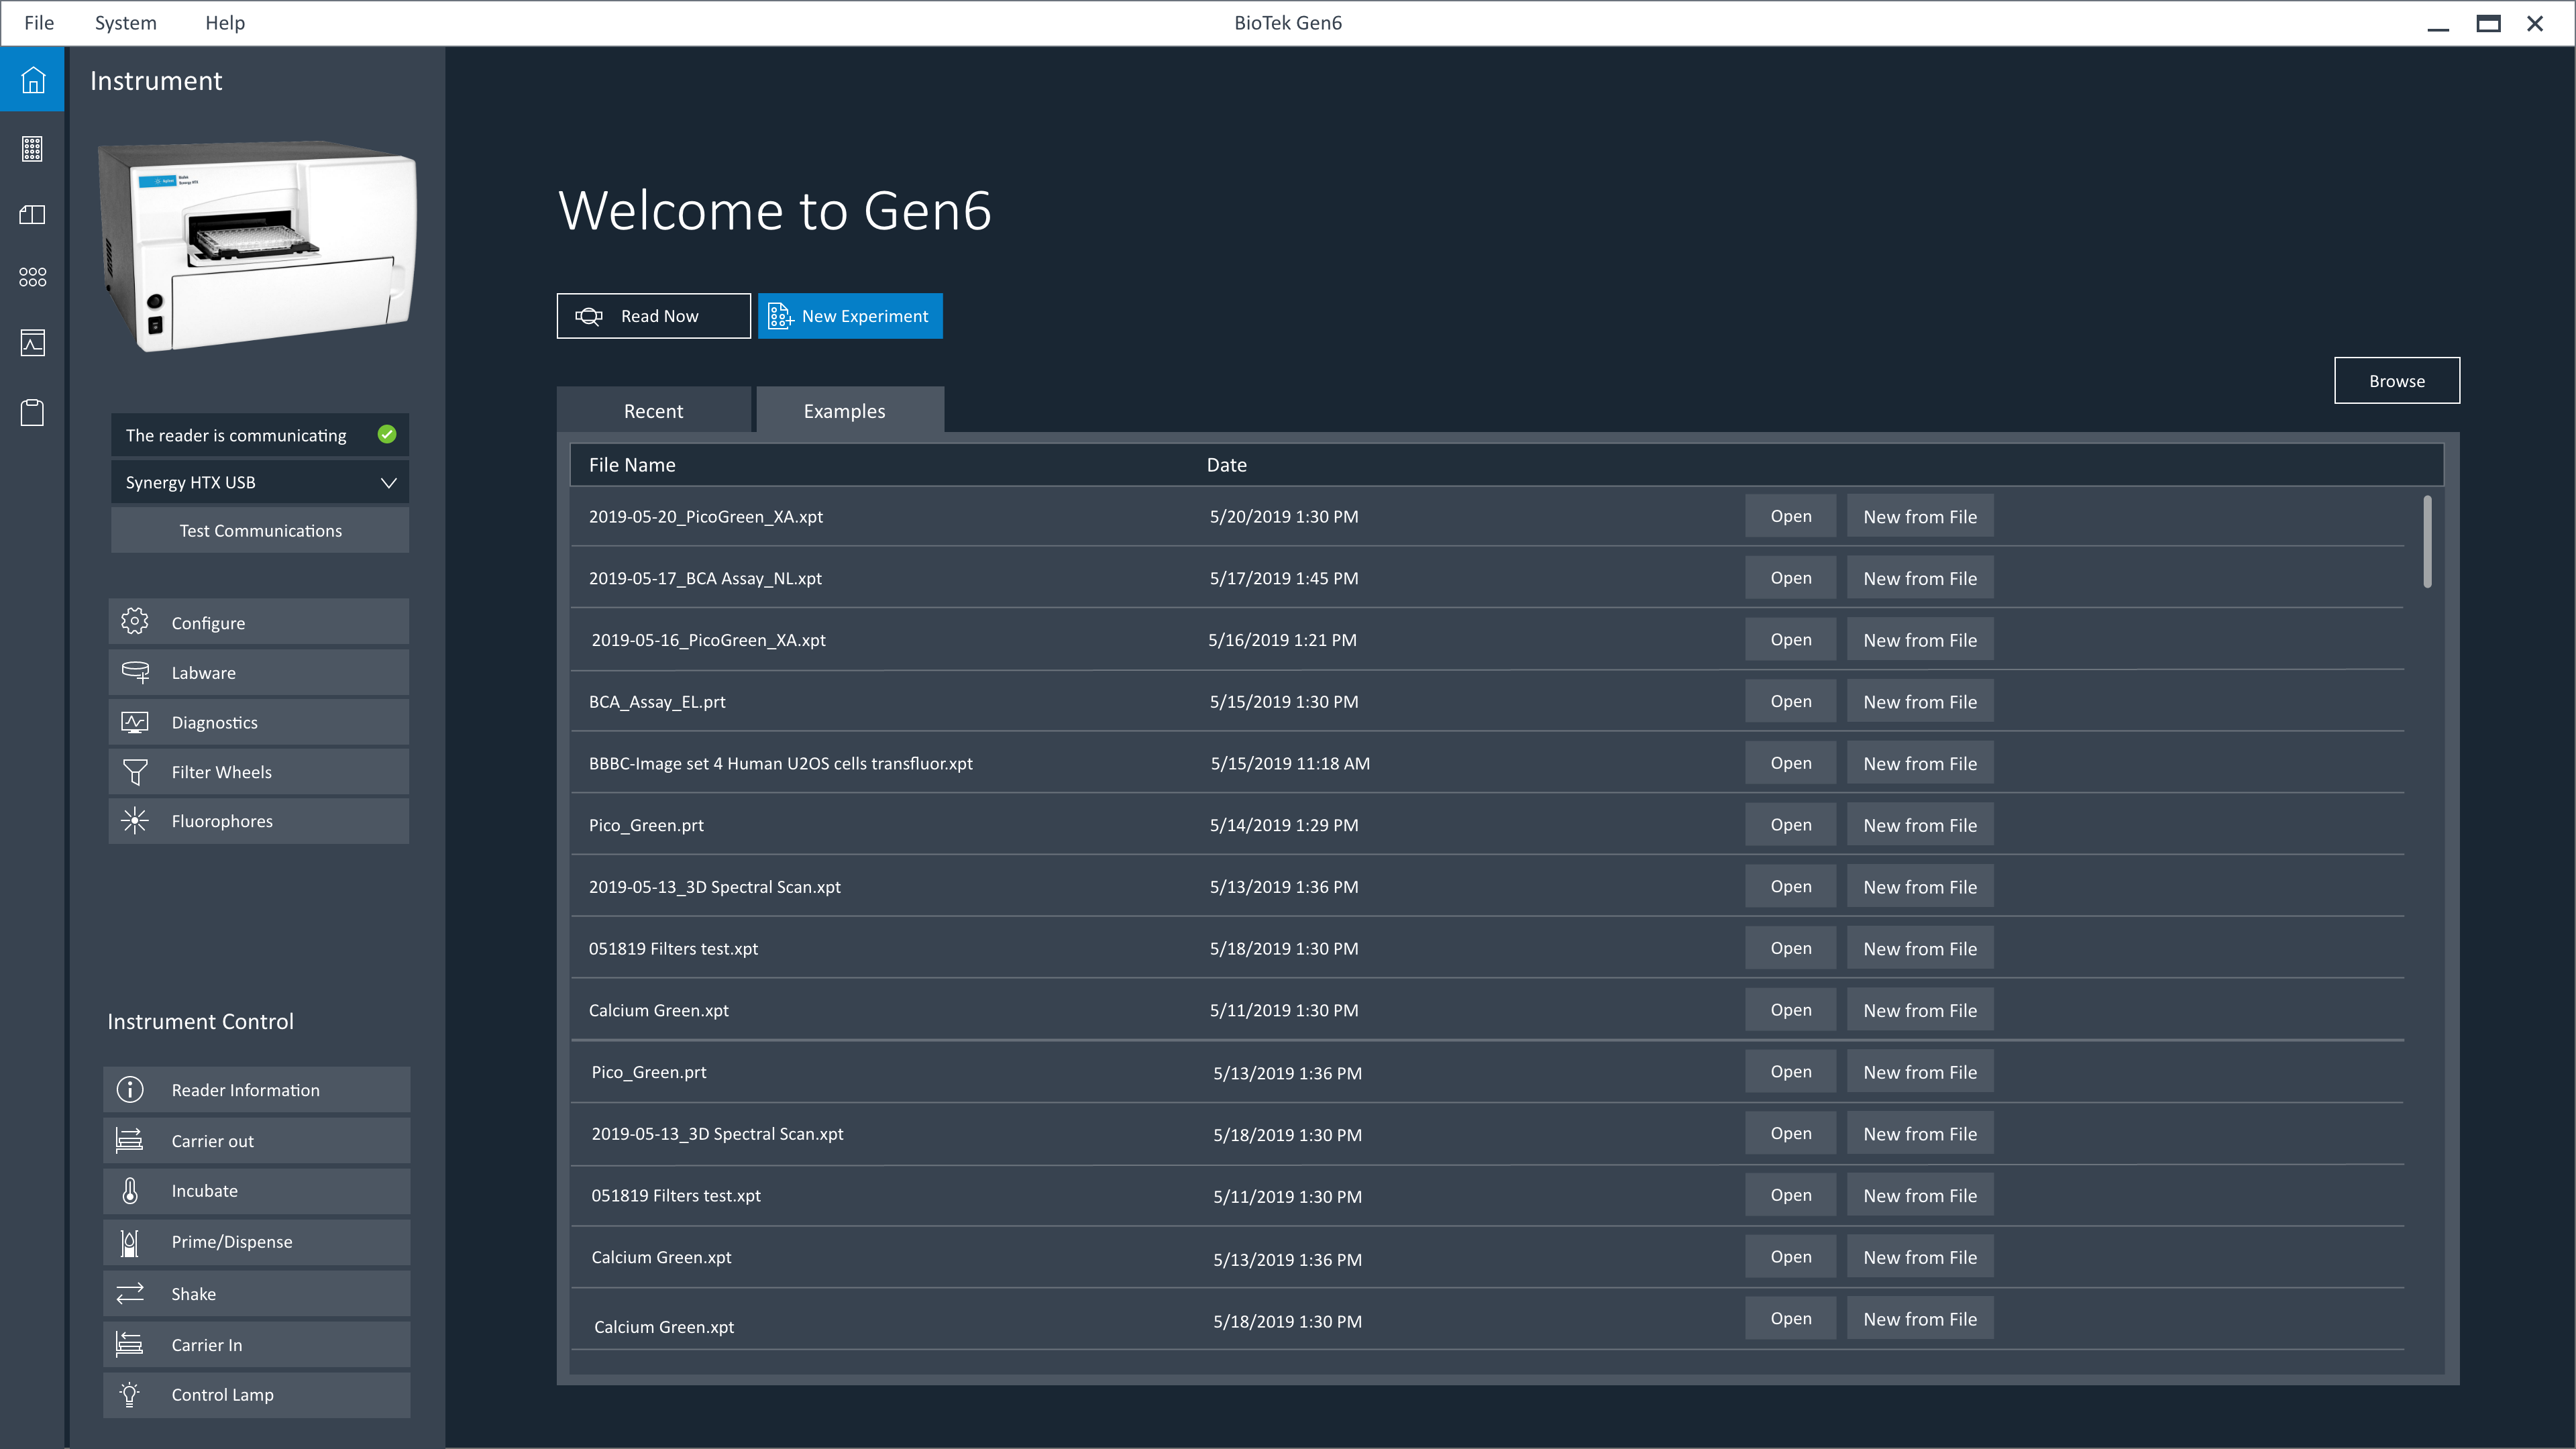Open the 2019-05-16_PicoGreen_XA.xpt file

click(1790, 639)
